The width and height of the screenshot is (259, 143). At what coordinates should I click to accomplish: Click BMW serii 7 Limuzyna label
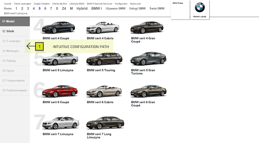click(x=58, y=134)
